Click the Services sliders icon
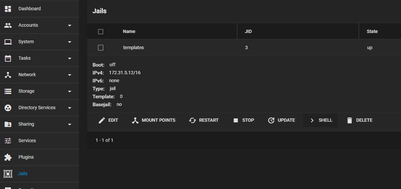Viewport: 401px width, 189px height. [8, 141]
